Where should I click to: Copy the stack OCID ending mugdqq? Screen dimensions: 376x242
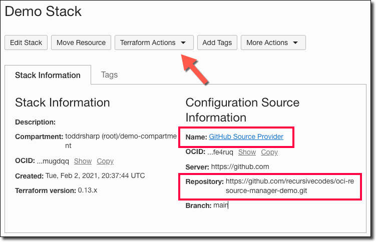(x=105, y=161)
